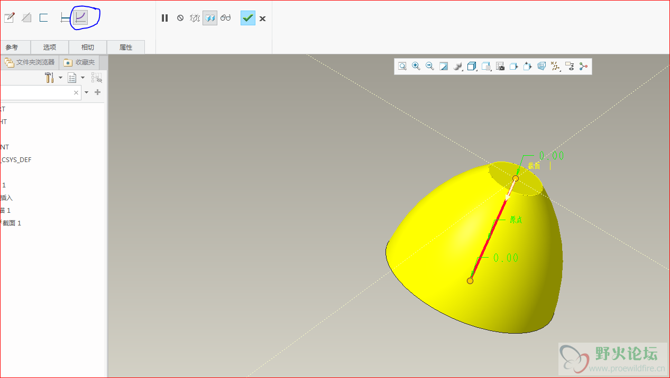Screen dimensions: 670x378
Task: Click the 0.00 value beside the top section
Action: [552, 155]
